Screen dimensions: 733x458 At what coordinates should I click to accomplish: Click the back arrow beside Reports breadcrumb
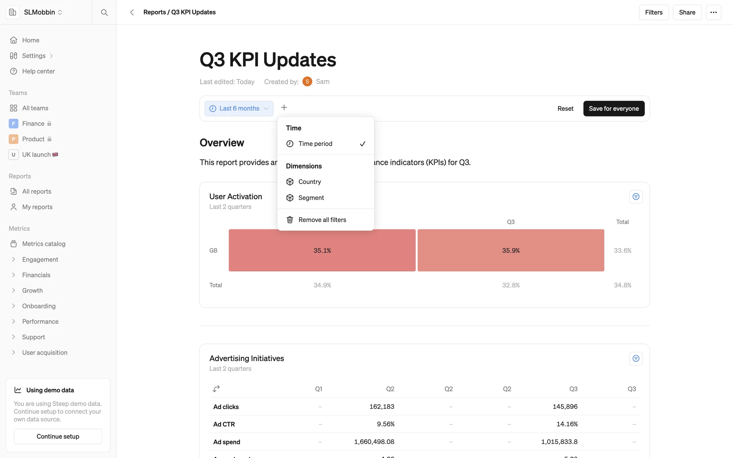(132, 13)
